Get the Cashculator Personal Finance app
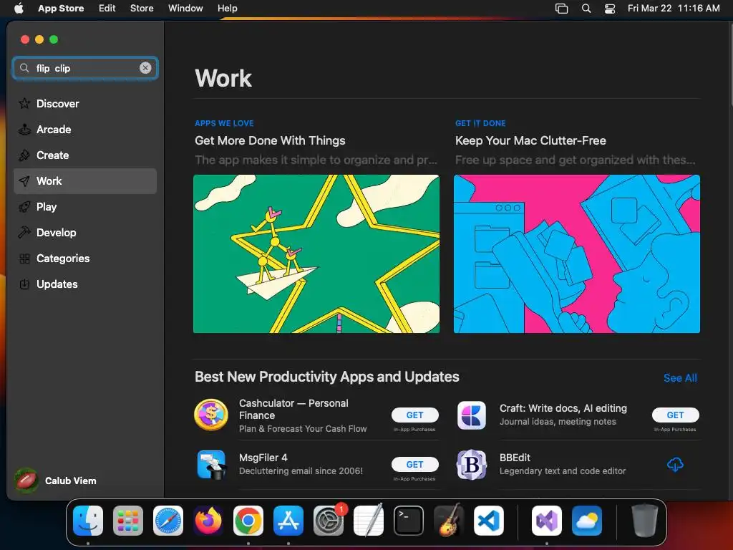 (x=414, y=415)
